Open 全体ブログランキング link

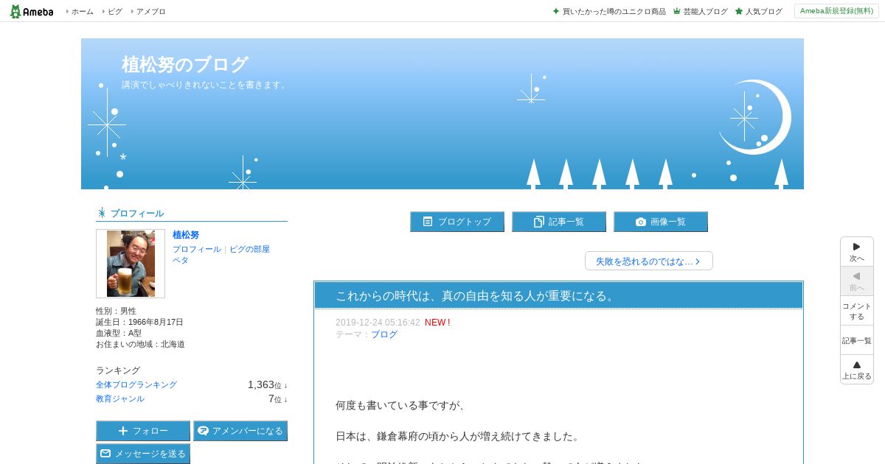[x=136, y=385]
